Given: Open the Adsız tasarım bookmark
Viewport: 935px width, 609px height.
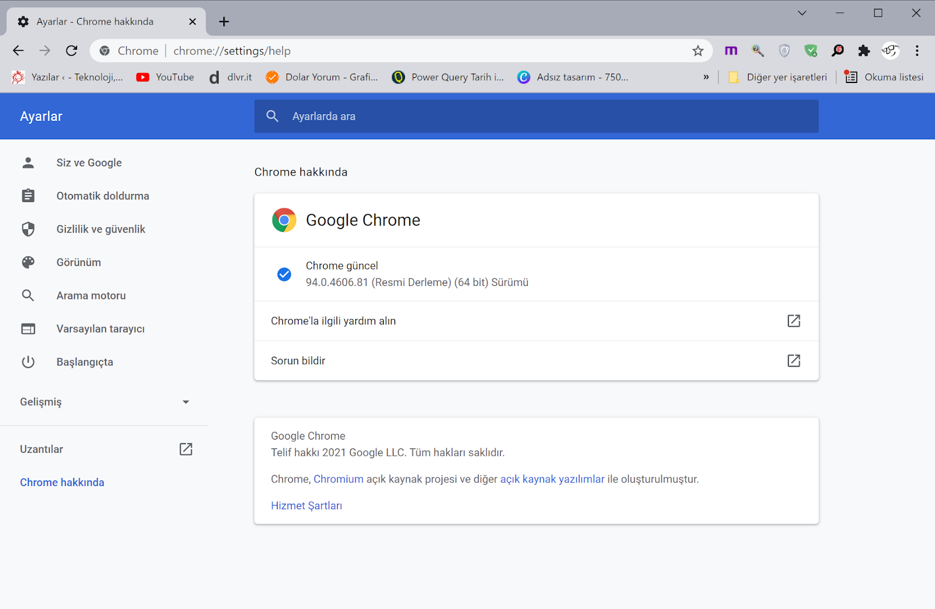Looking at the screenshot, I should tap(573, 77).
